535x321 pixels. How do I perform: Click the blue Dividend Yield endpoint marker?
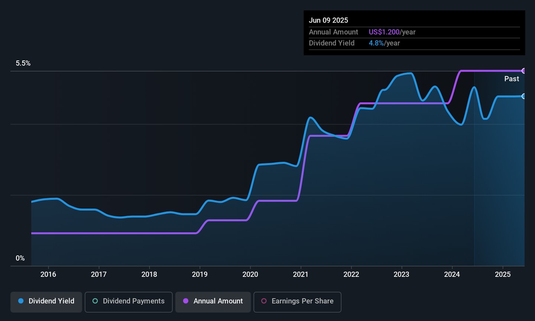pos(524,96)
